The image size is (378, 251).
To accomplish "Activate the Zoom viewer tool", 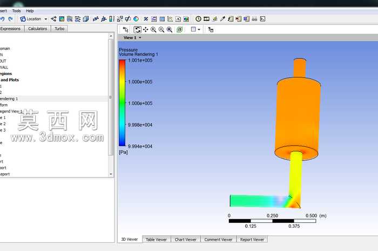I will click(153, 30).
